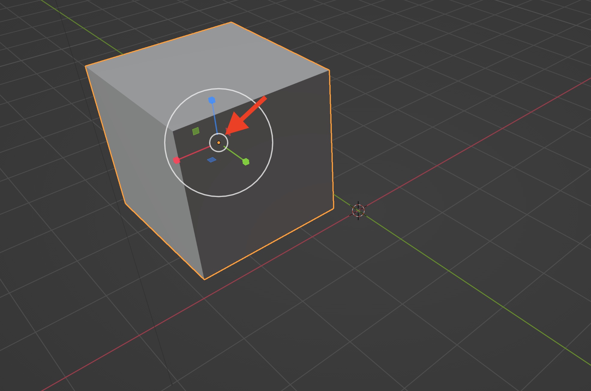Click the blue plane square on gizmo

(x=211, y=160)
